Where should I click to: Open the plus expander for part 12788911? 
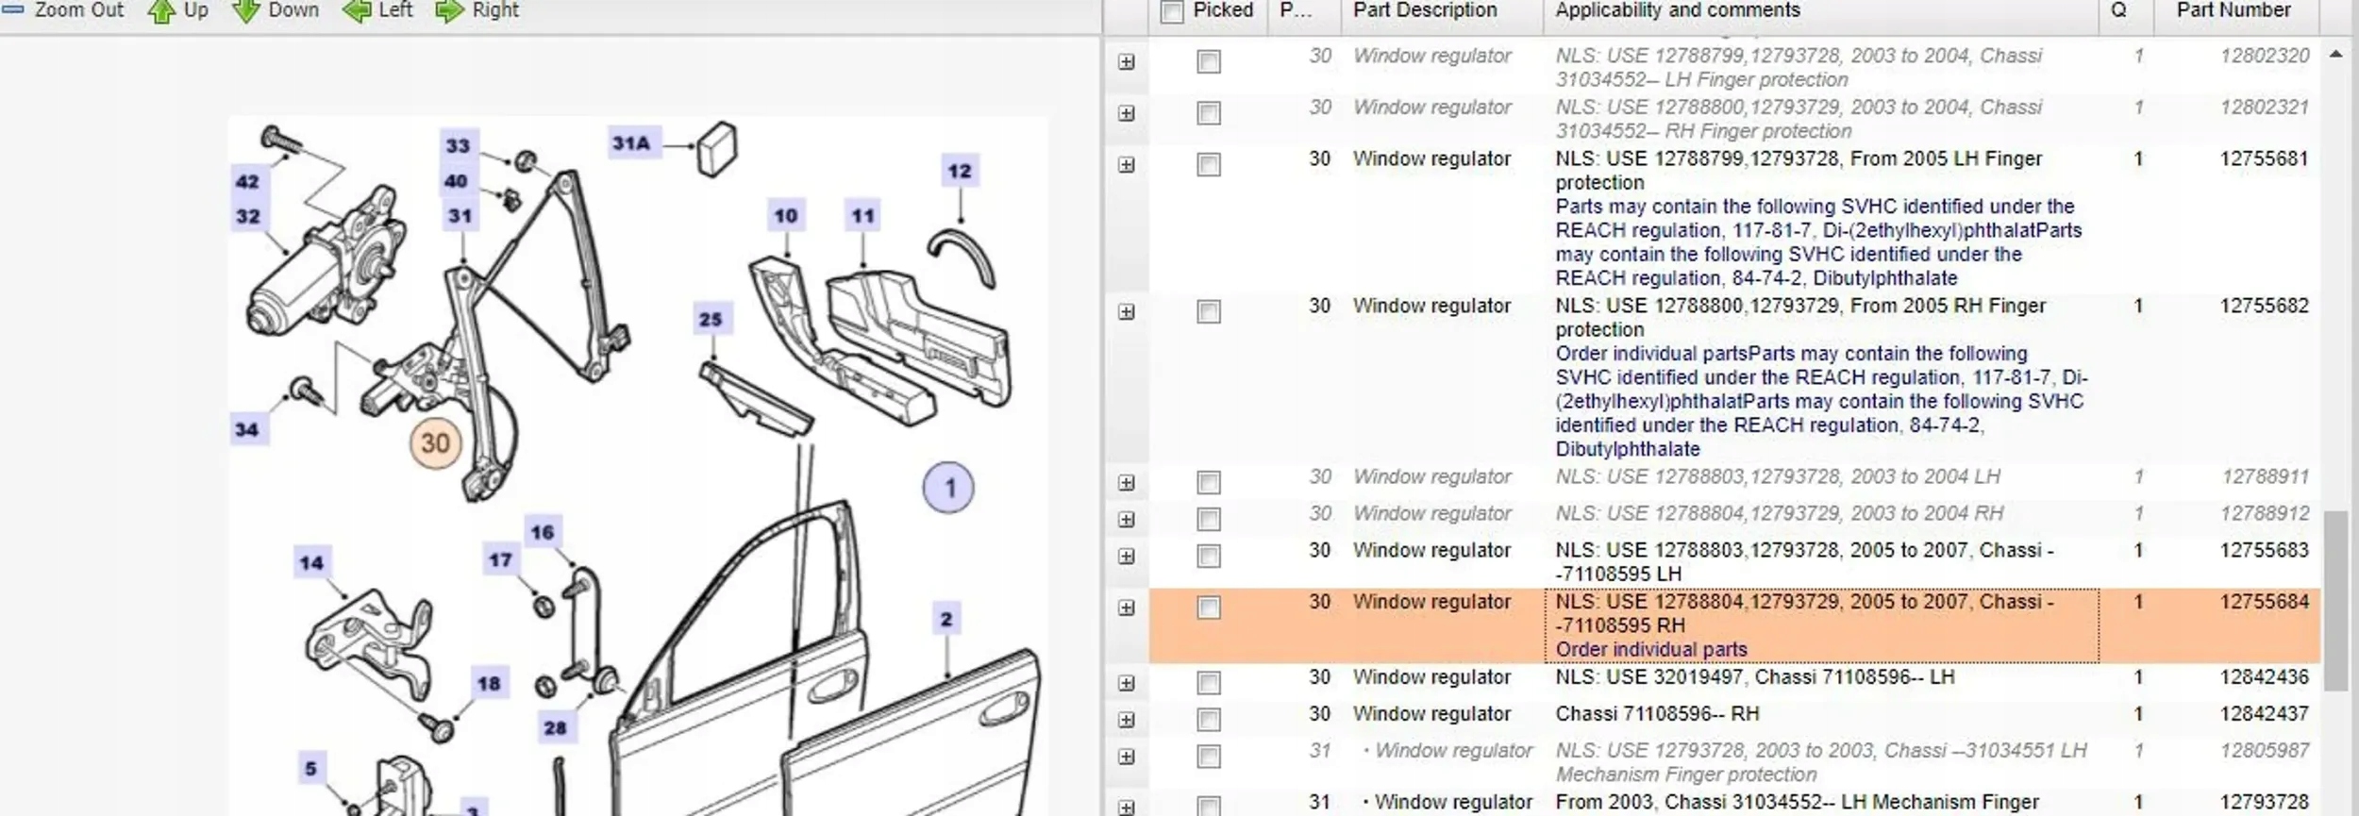tap(1127, 483)
